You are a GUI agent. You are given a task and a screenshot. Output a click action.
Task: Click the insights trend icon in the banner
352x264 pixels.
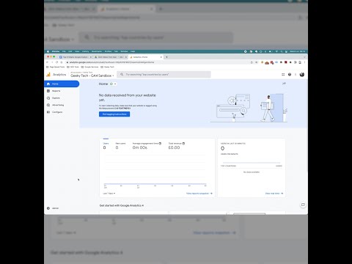coord(284,84)
